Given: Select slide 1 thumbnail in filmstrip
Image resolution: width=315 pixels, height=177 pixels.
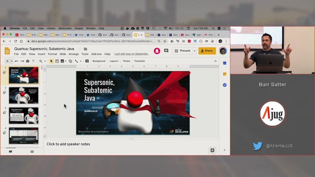Looking at the screenshot, I should point(24,75).
